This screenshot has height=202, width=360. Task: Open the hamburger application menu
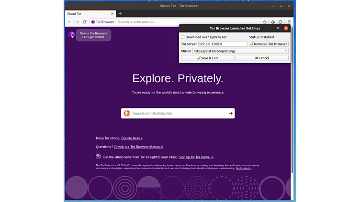pyautogui.click(x=289, y=22)
